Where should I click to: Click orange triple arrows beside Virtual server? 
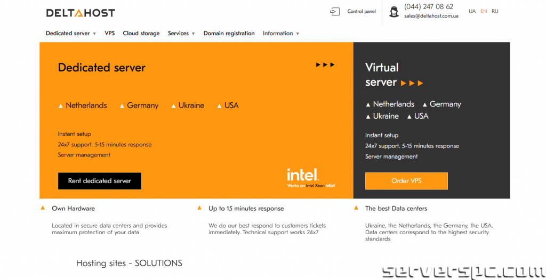point(412,83)
